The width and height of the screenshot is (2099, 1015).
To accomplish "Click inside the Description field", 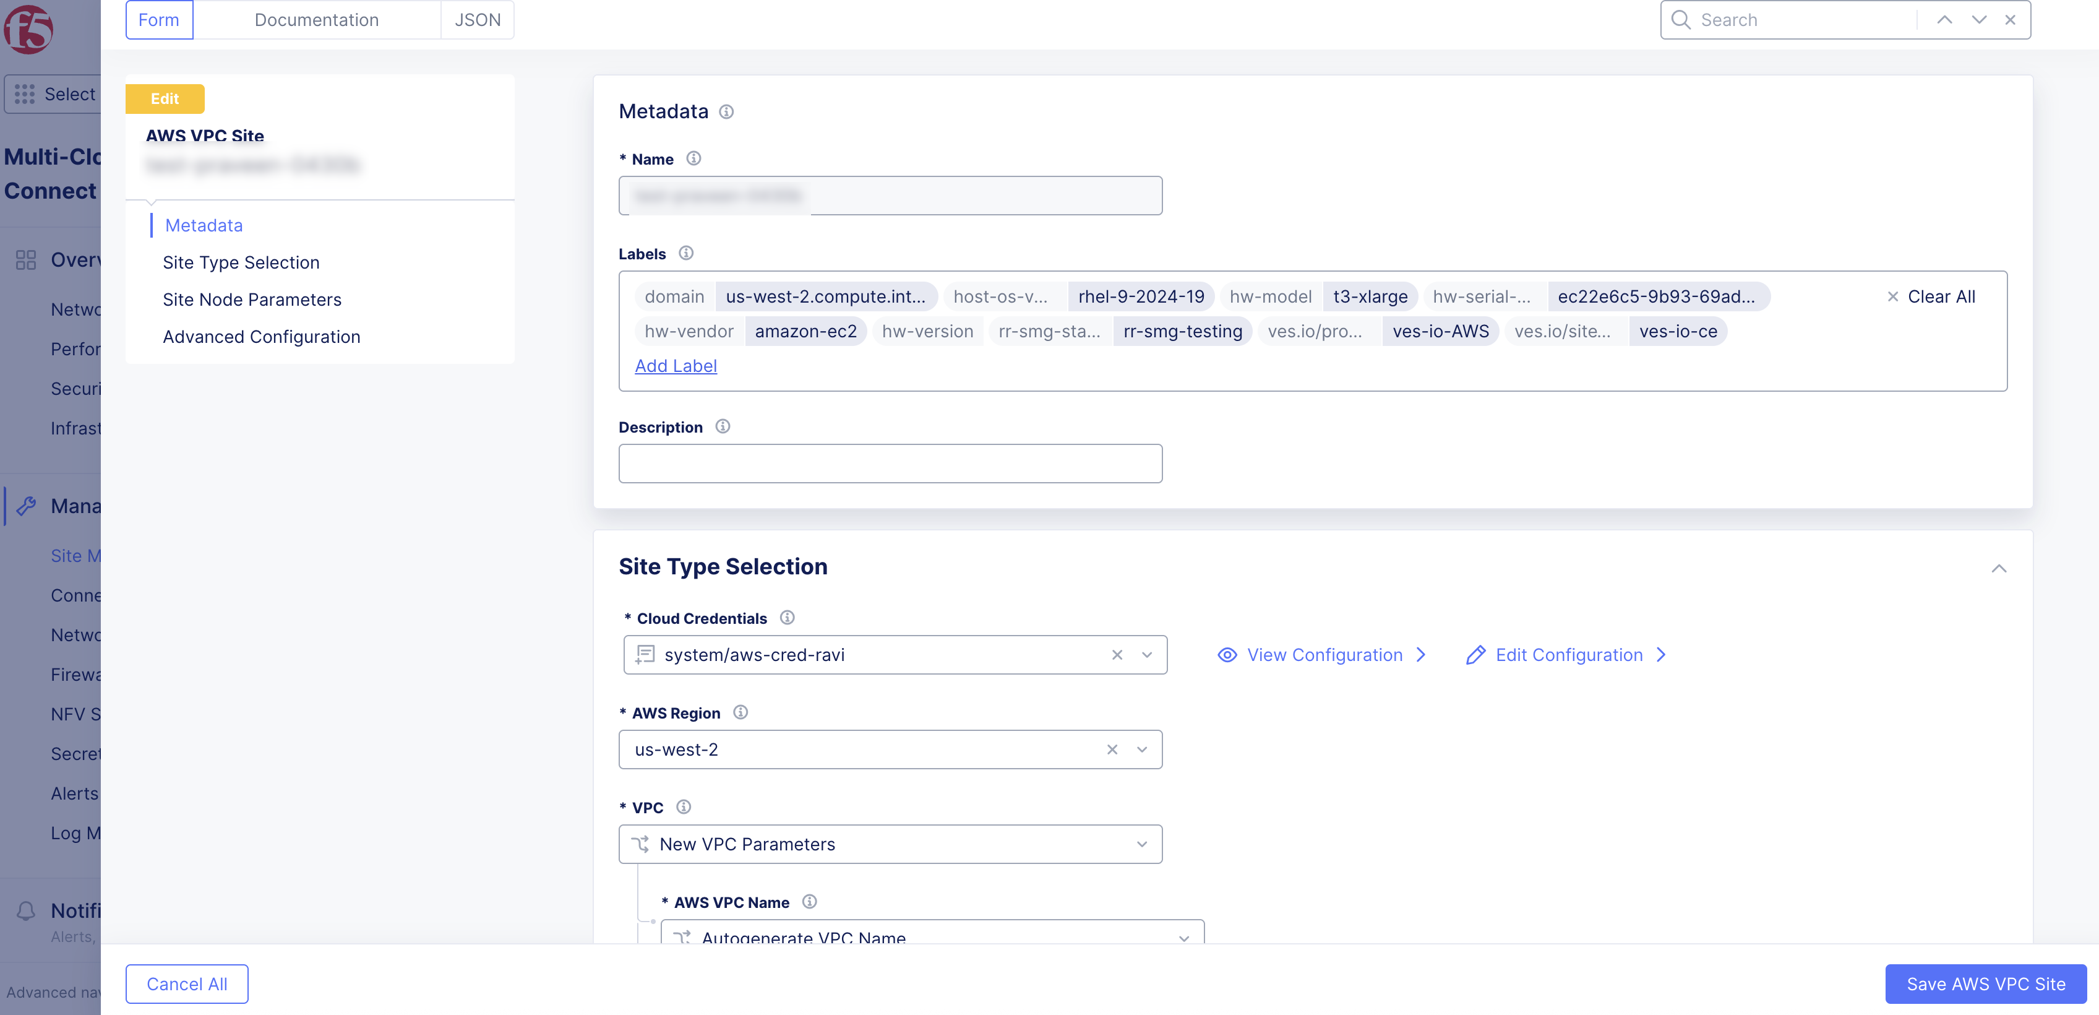I will pyautogui.click(x=890, y=463).
